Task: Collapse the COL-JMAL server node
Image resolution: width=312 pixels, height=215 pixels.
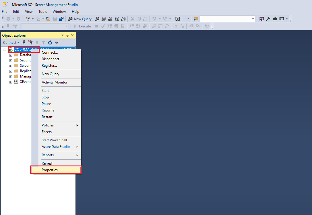Action: point(5,50)
